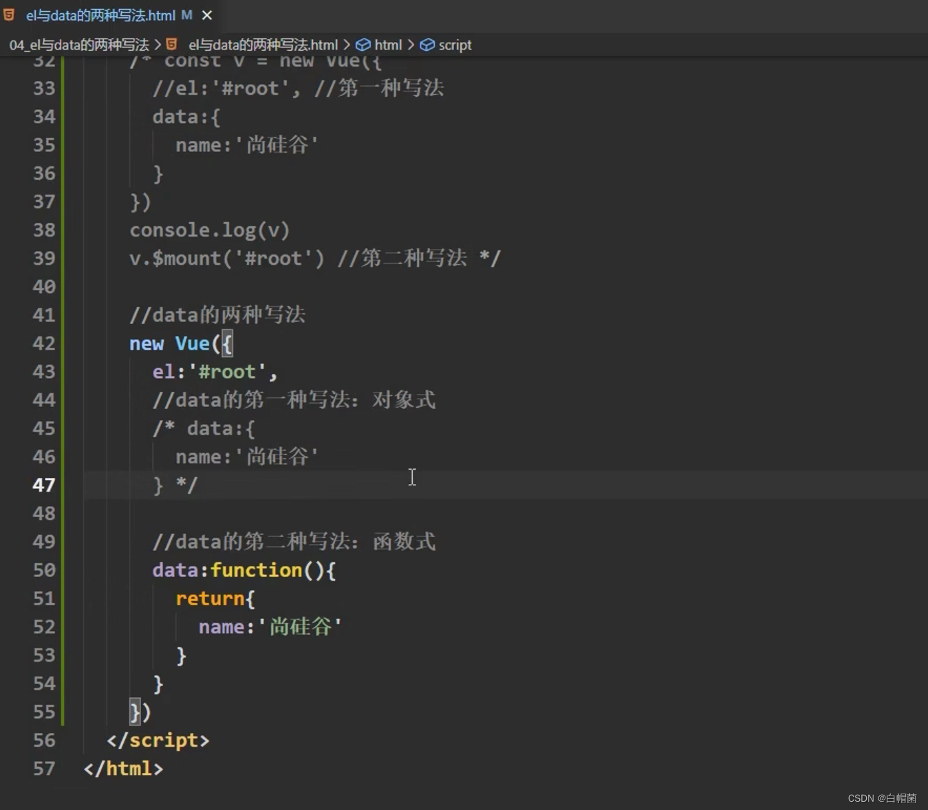
Task: Place cursor on 'new Vue({' text
Action: 182,343
